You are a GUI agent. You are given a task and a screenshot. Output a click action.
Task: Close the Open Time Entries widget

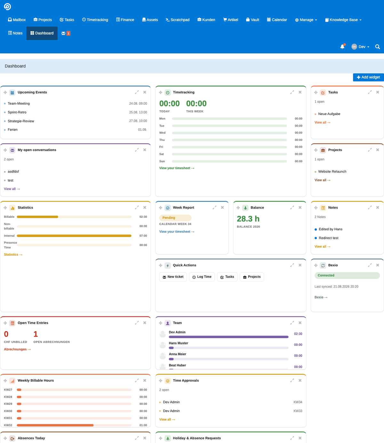pos(145,323)
